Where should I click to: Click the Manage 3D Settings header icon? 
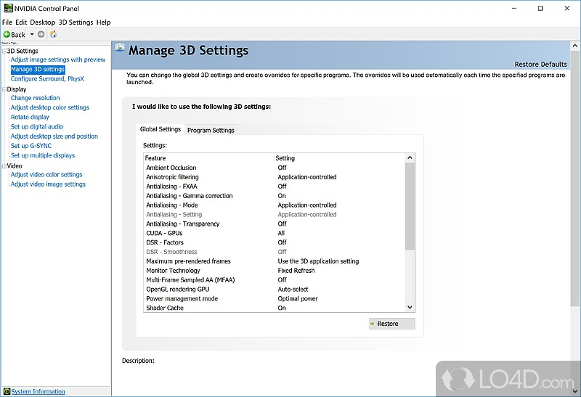point(119,51)
